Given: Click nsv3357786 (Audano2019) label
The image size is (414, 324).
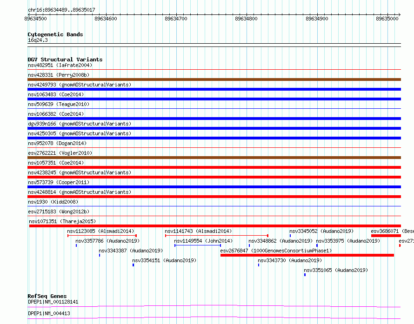Looking at the screenshot, I should [x=107, y=241].
